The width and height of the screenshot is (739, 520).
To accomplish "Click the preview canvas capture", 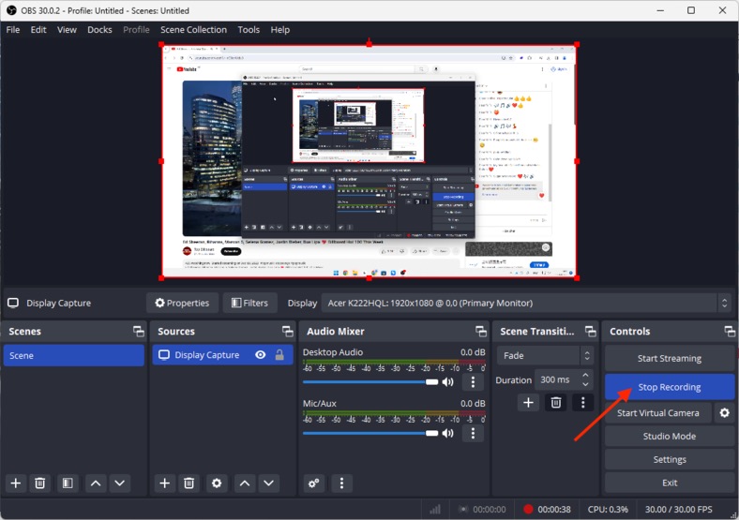I will (369, 161).
